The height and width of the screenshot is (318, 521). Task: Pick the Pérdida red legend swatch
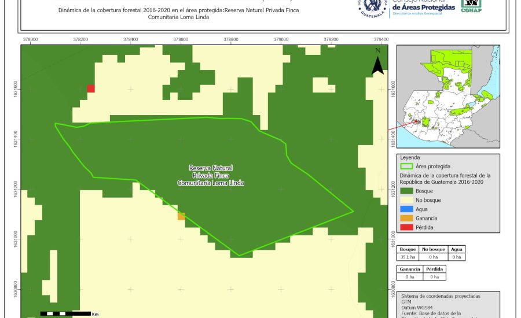coord(406,227)
